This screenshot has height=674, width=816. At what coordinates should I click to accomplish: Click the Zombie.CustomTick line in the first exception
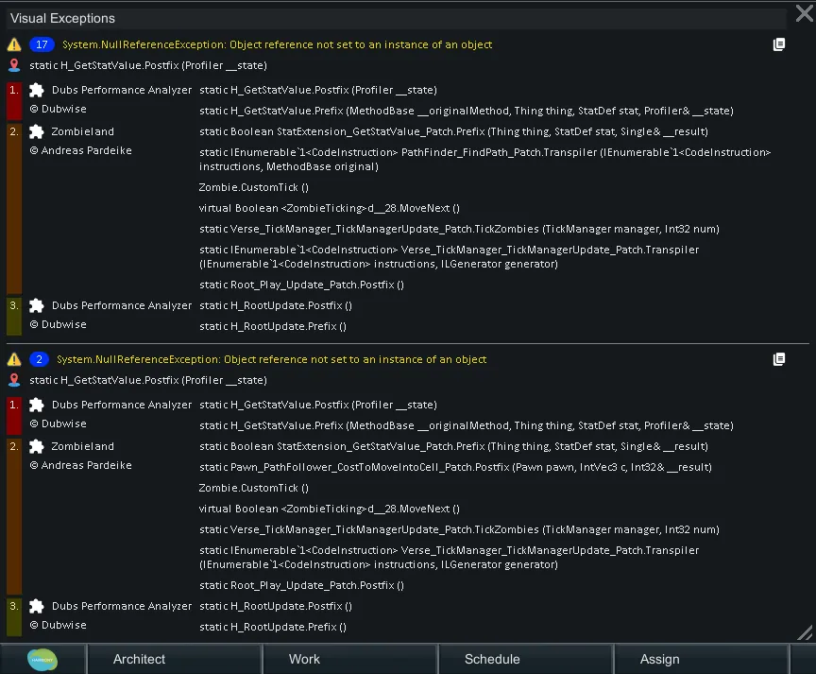pyautogui.click(x=253, y=187)
